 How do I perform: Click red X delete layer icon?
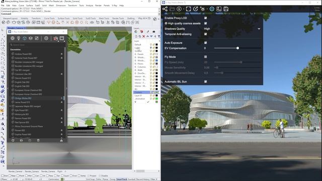point(143,36)
